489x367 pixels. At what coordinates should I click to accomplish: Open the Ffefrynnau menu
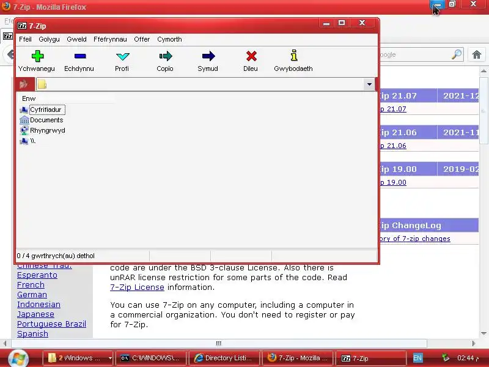click(x=110, y=39)
